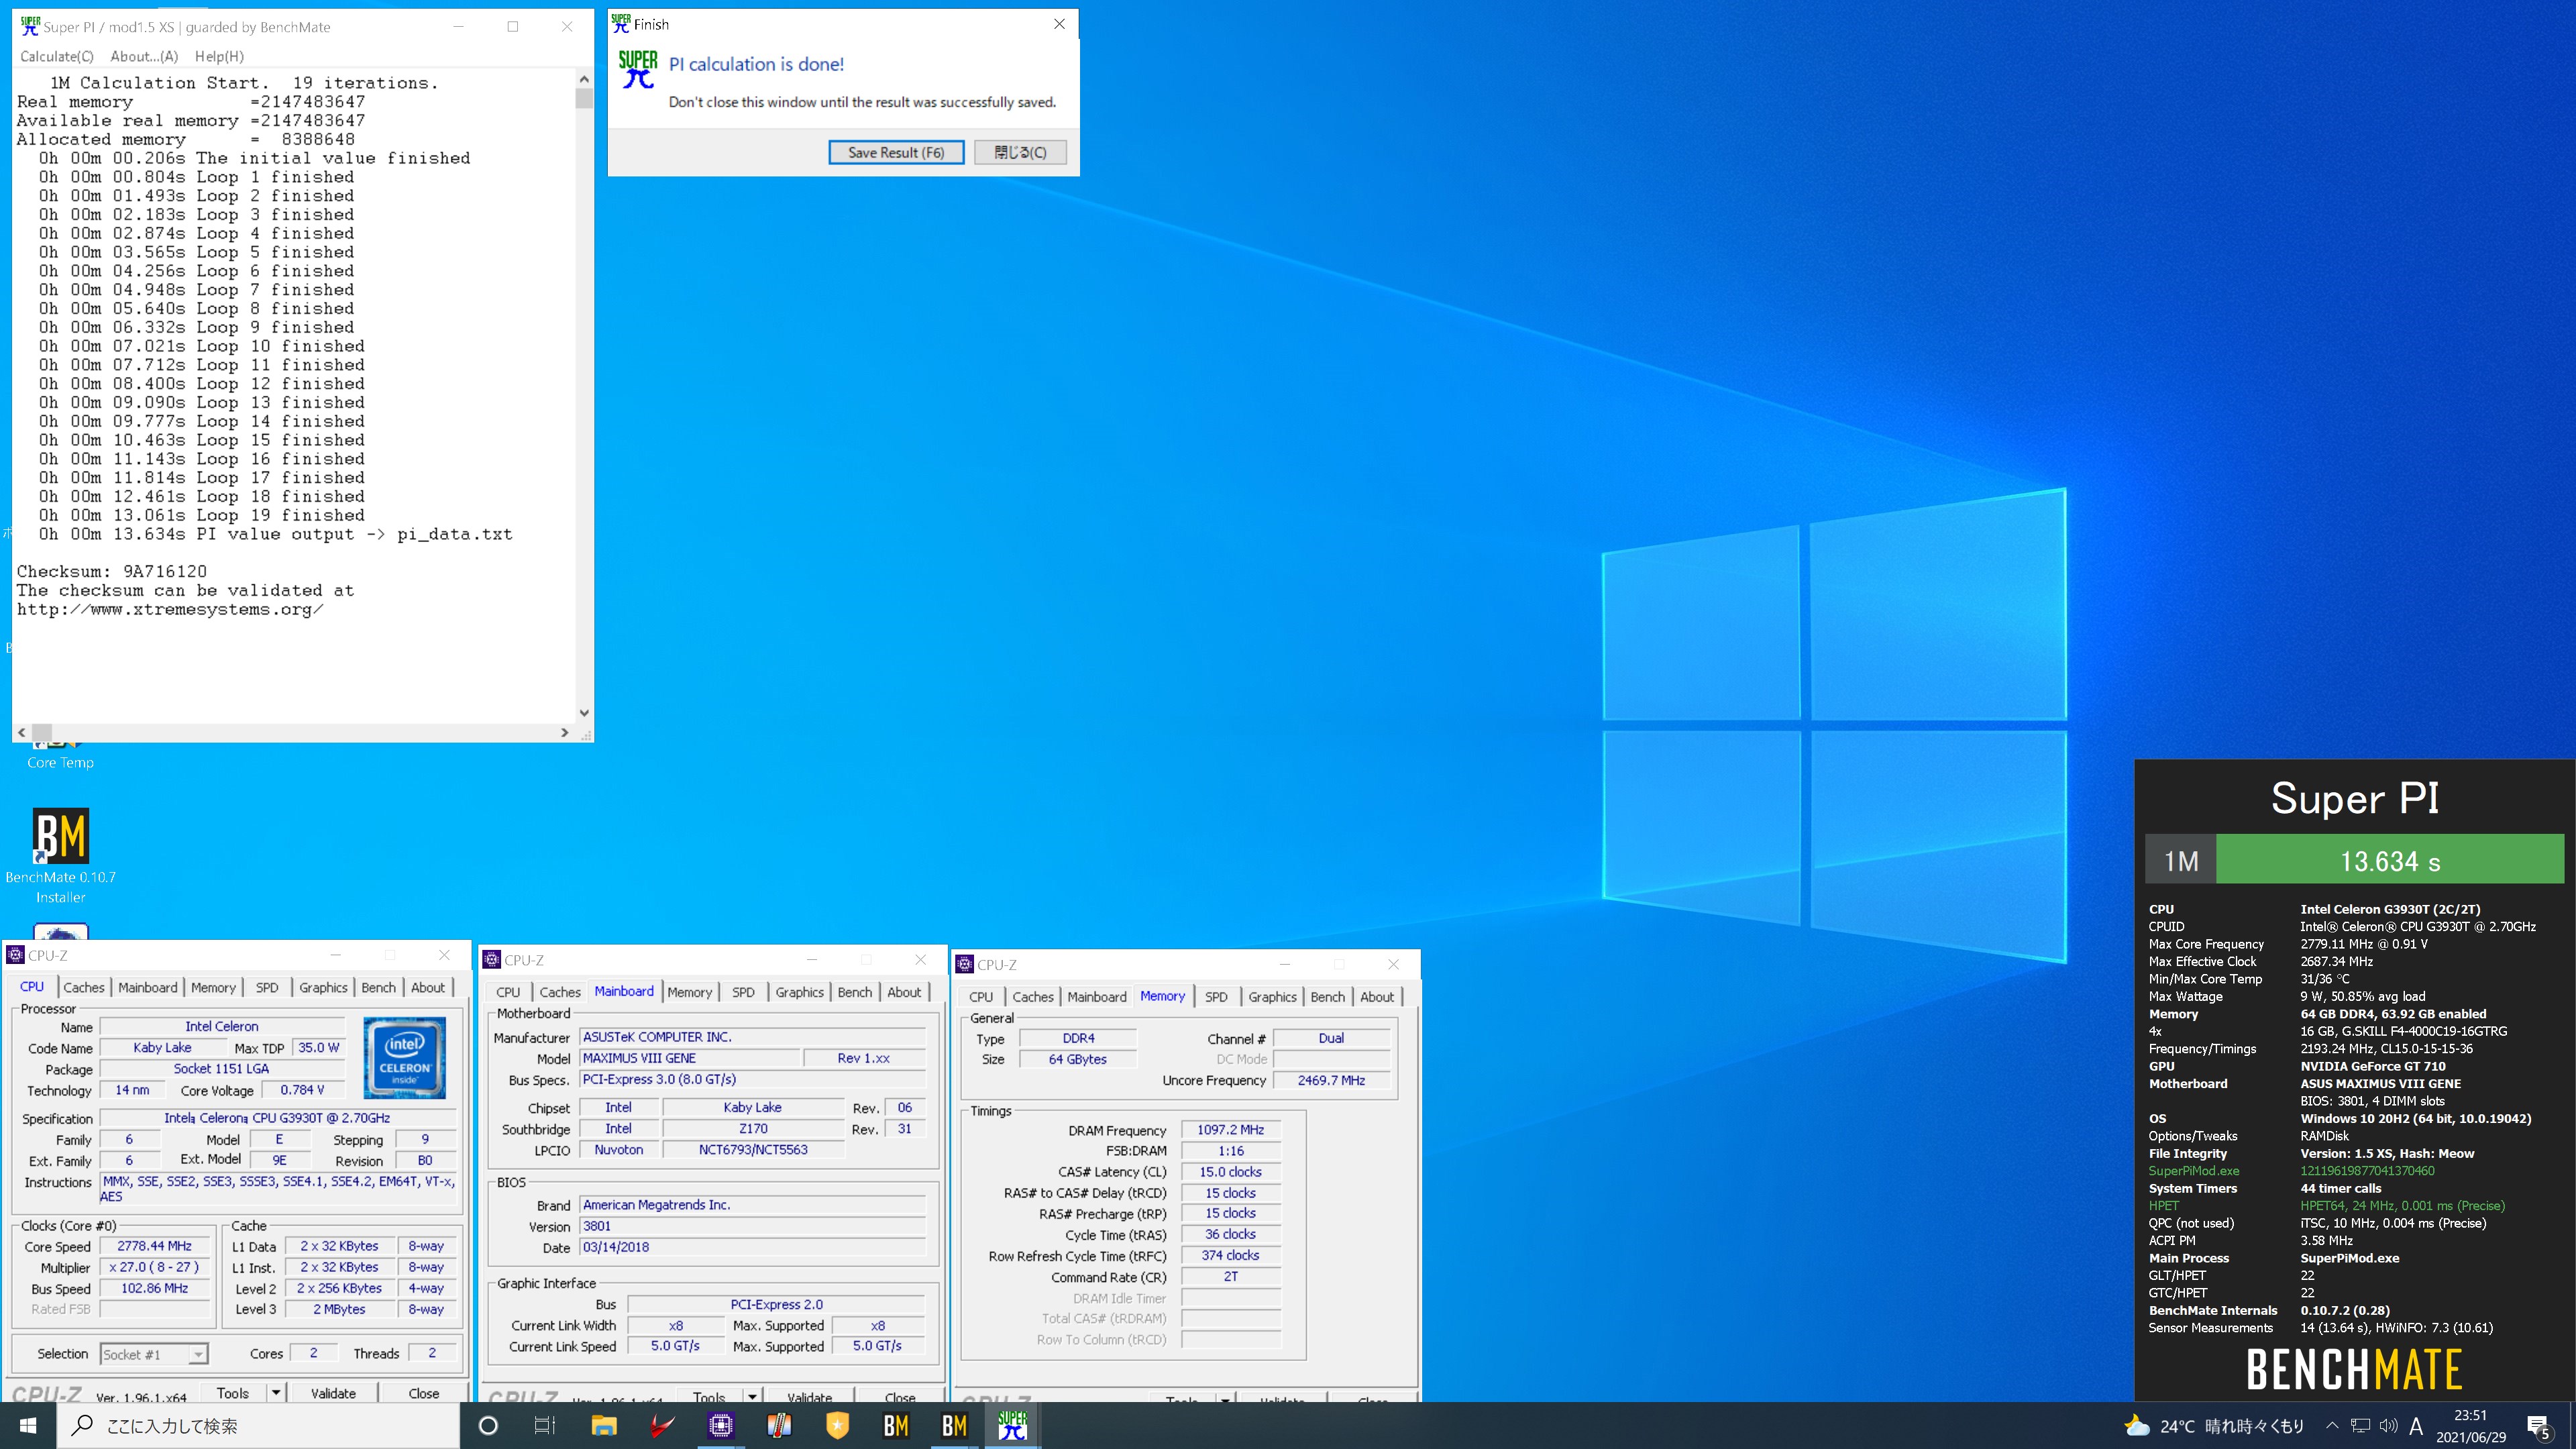The image size is (2576, 1449).
Task: Click the Row Refresh Cycle Time 374 clocks
Action: click(1230, 1255)
